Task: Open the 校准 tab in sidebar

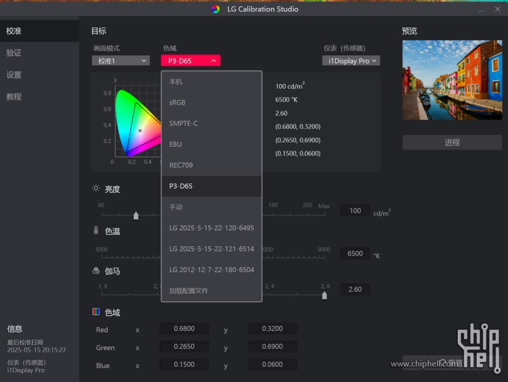Action: click(x=39, y=31)
